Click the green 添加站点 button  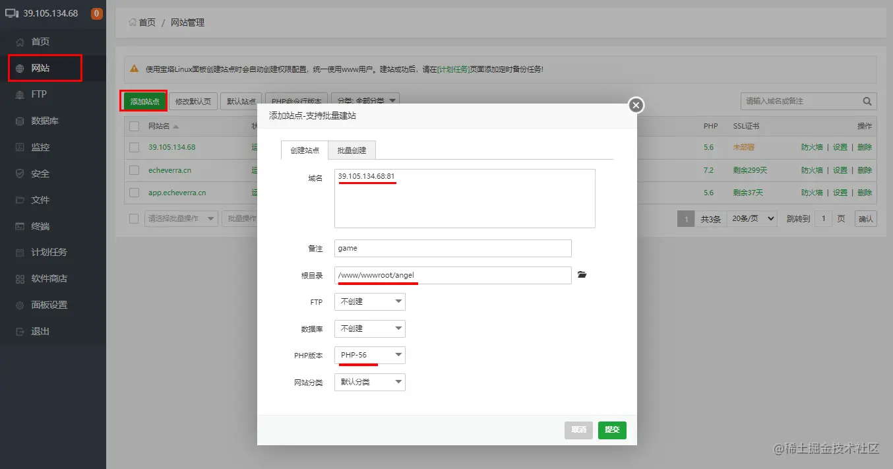tap(144, 101)
